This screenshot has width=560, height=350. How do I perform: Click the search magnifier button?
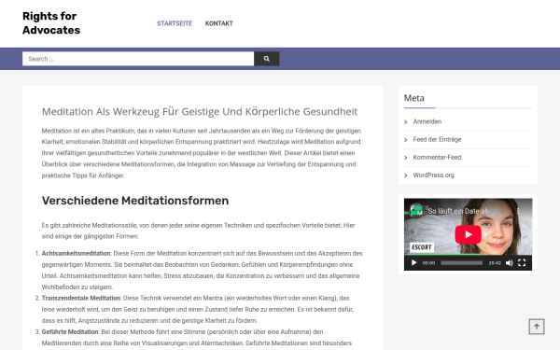pyautogui.click(x=266, y=59)
